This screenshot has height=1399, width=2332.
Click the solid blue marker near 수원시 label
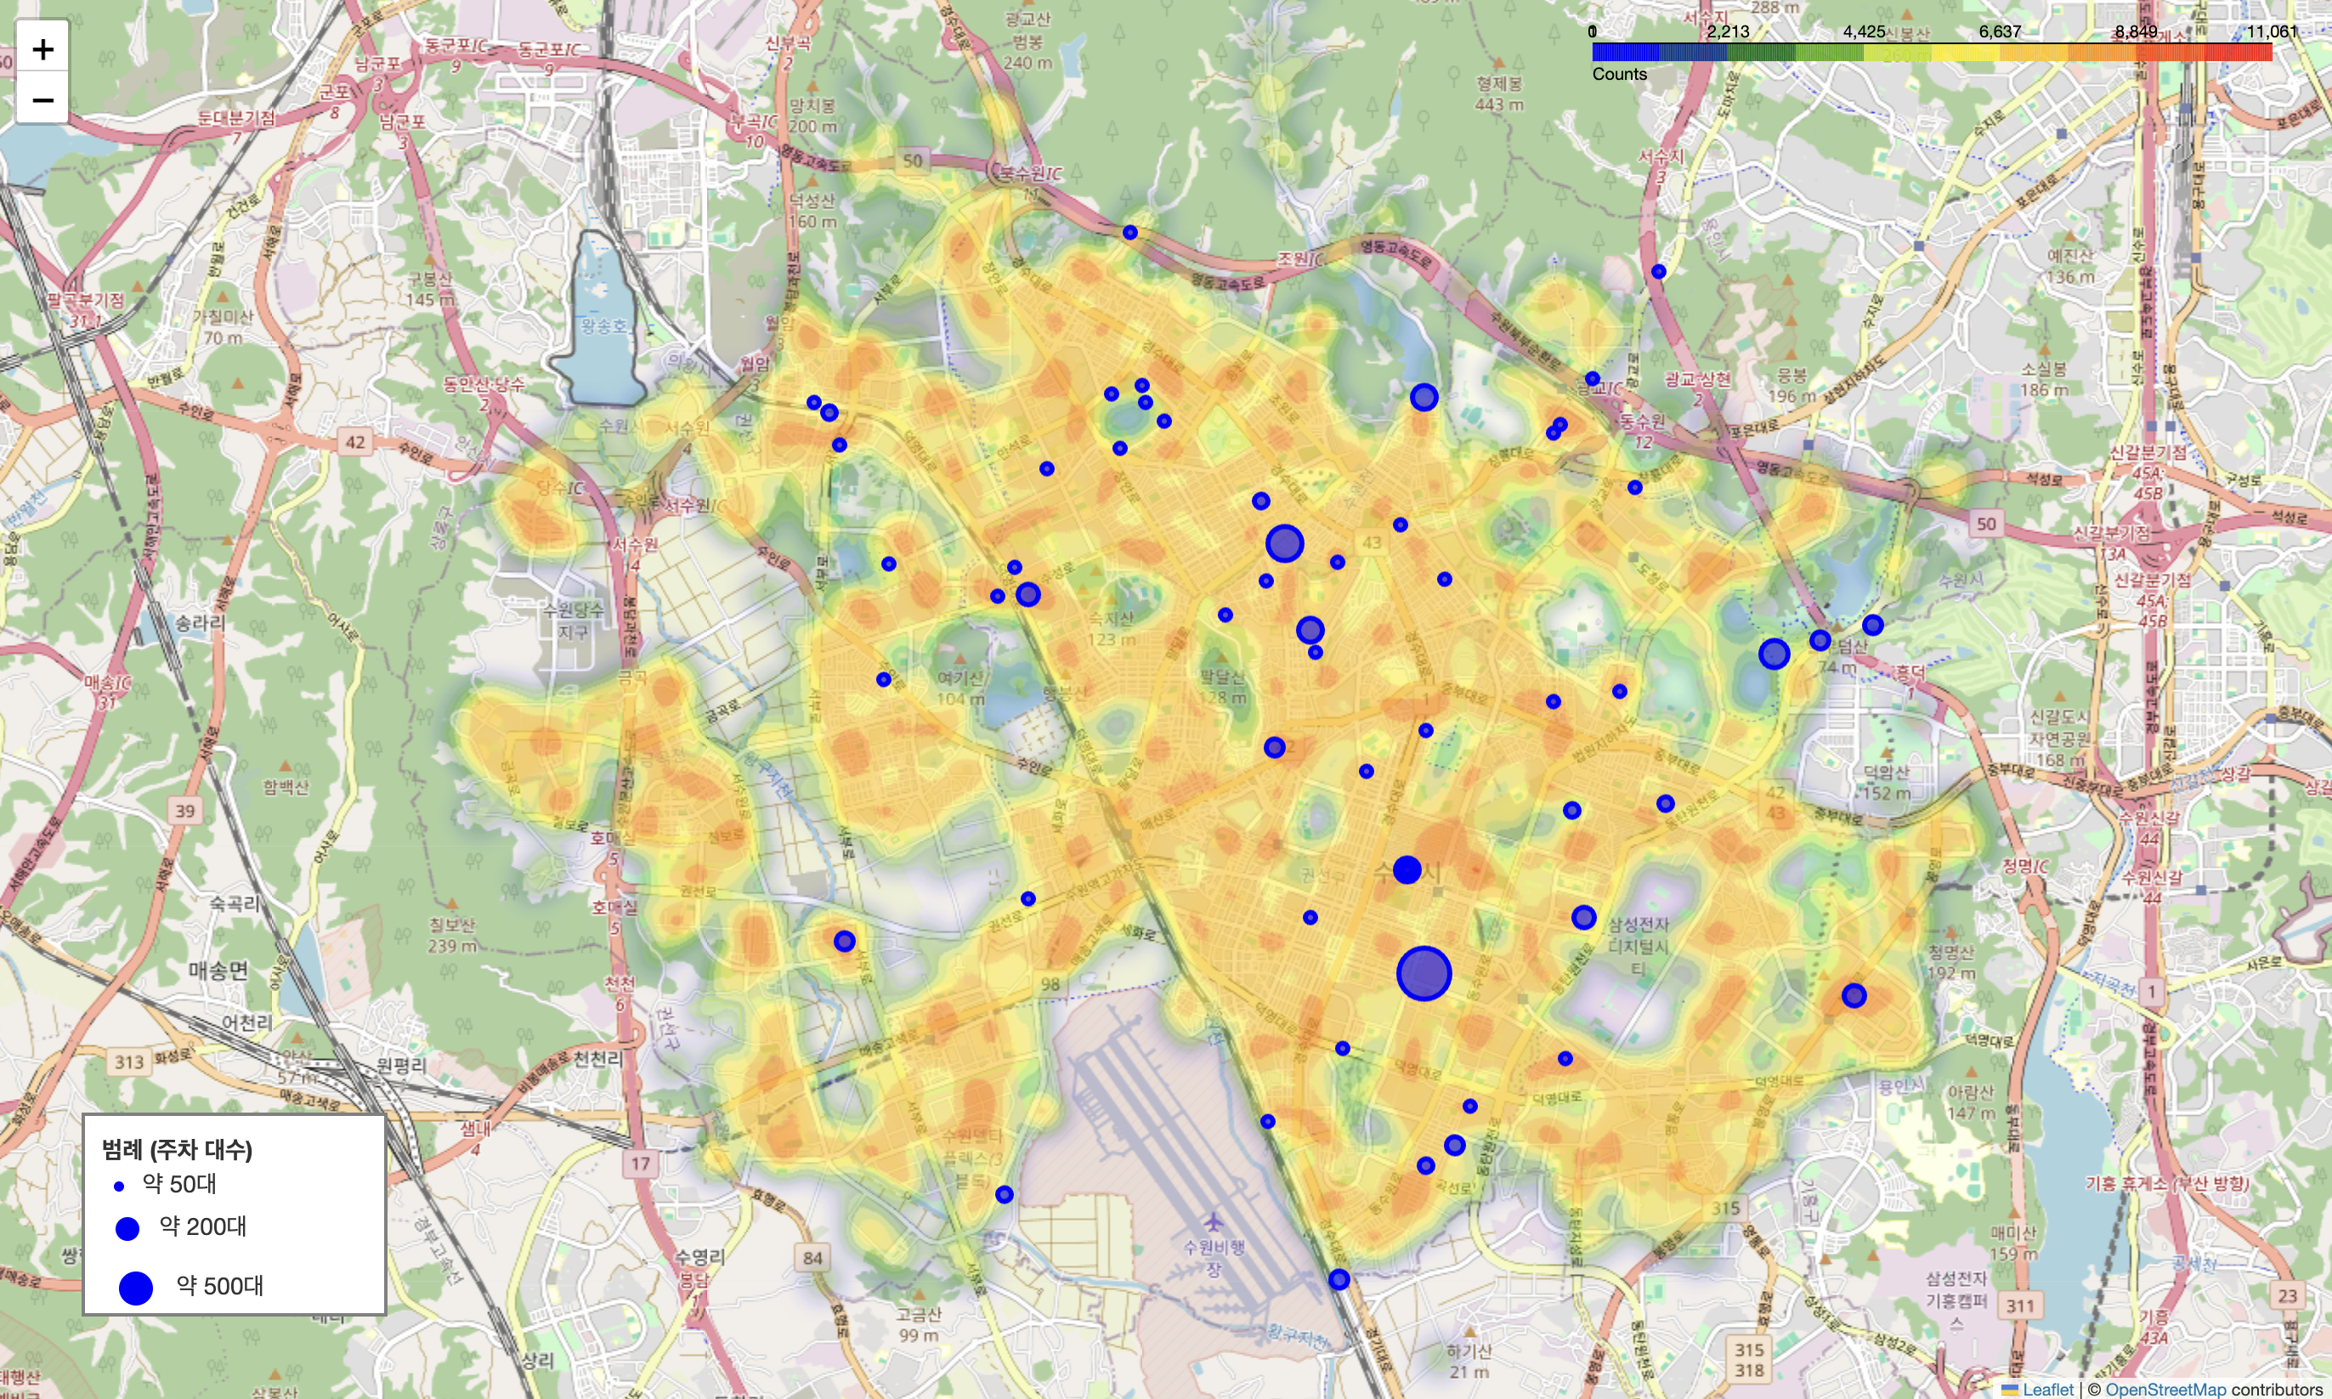[1407, 869]
